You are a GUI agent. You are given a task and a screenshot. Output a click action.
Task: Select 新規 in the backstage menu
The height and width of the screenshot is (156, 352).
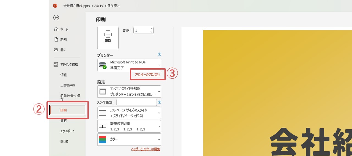coord(64,40)
